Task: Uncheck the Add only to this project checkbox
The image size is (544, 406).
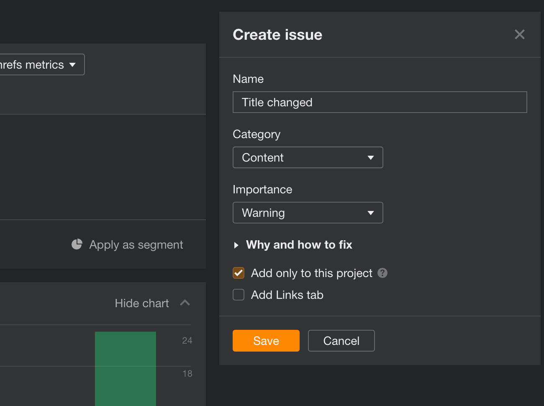Action: [239, 273]
